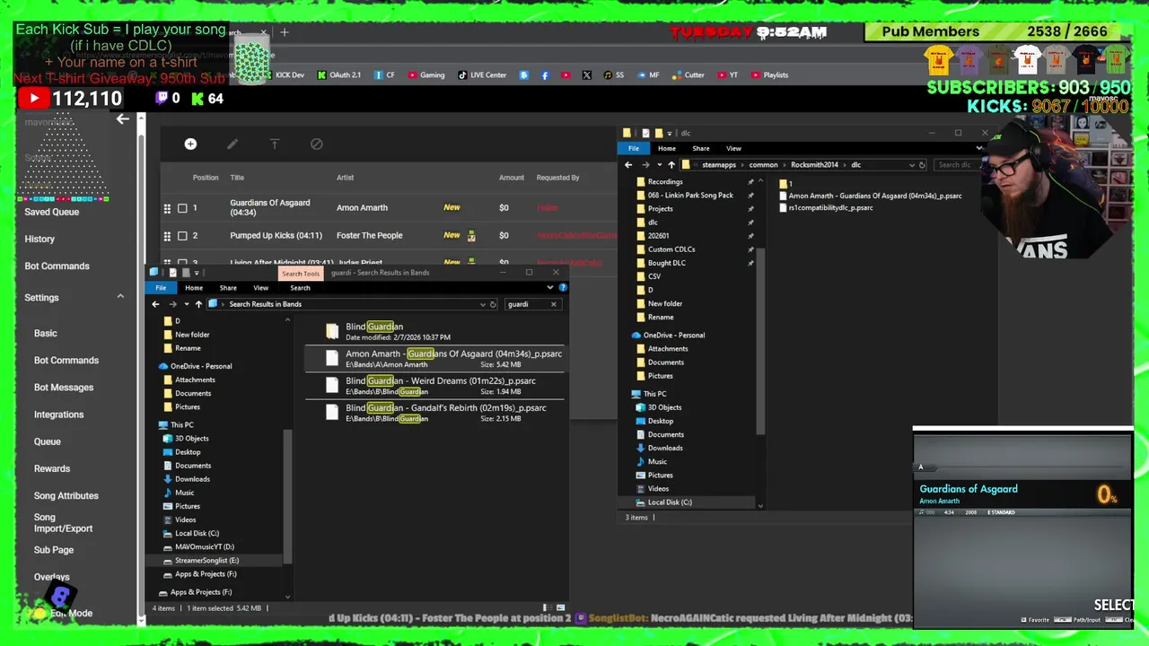Open the Share tab in search Explorer window
The width and height of the screenshot is (1149, 646).
[228, 288]
